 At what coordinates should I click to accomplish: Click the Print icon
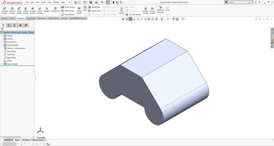(96, 2)
